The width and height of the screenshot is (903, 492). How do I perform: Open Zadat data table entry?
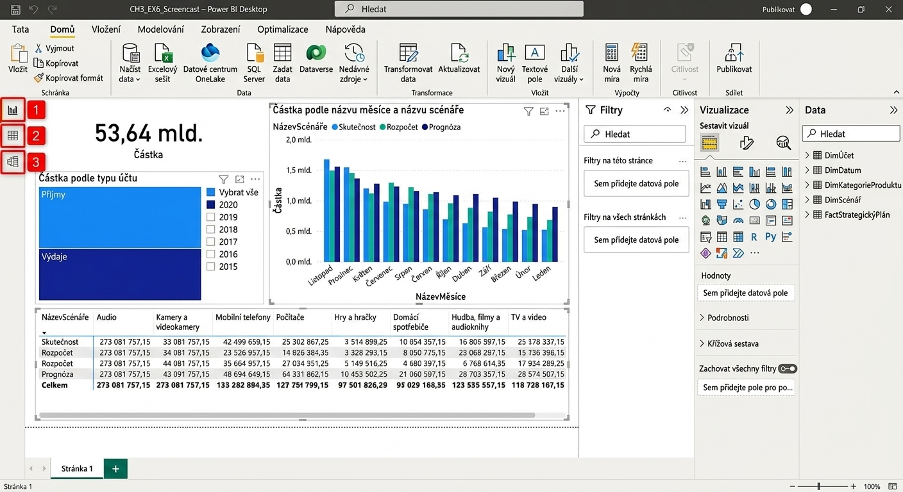[282, 63]
